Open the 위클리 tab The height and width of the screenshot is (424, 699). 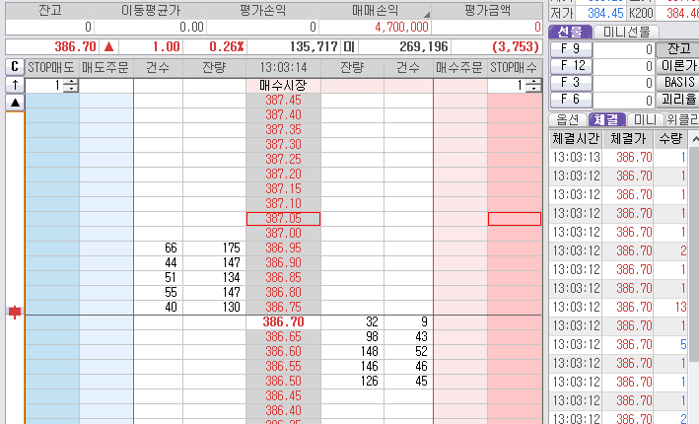coord(681,119)
